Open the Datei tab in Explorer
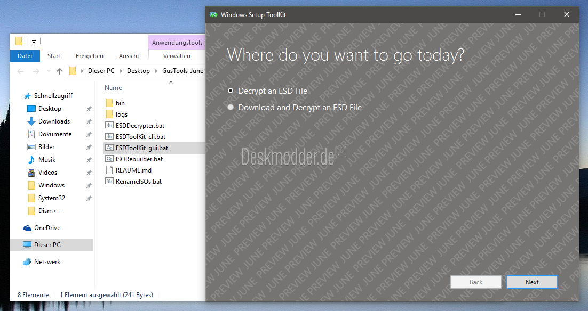588x311 pixels. pyautogui.click(x=25, y=56)
